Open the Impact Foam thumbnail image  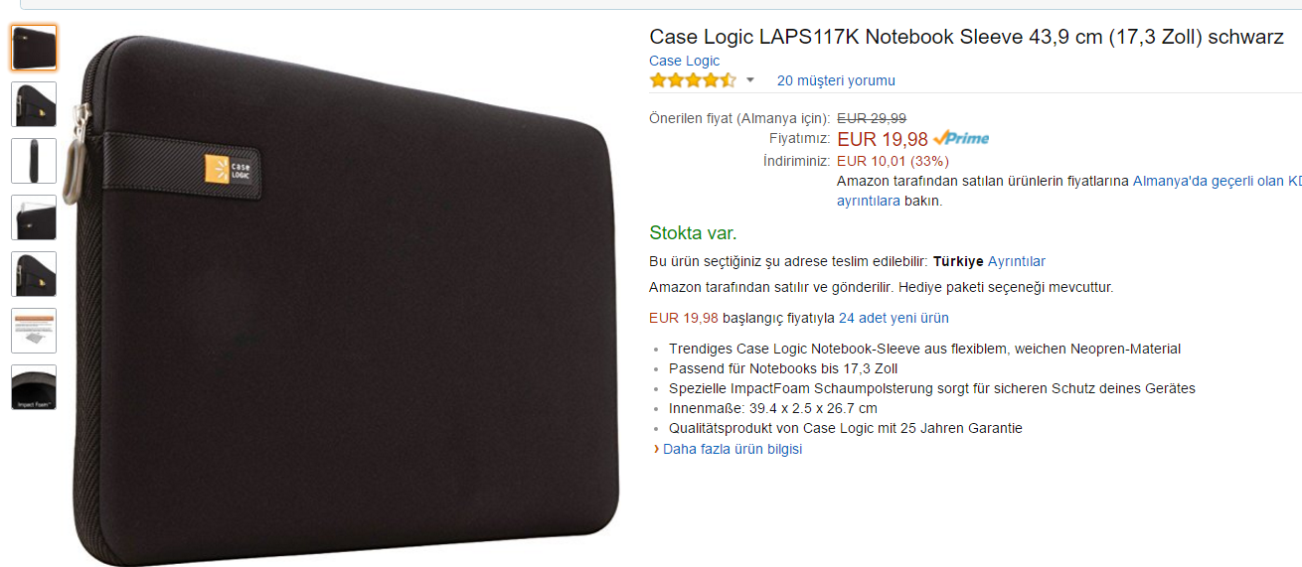tap(34, 387)
